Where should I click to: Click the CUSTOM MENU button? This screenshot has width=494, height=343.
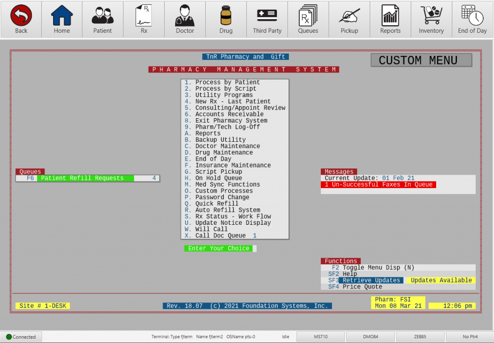[421, 60]
